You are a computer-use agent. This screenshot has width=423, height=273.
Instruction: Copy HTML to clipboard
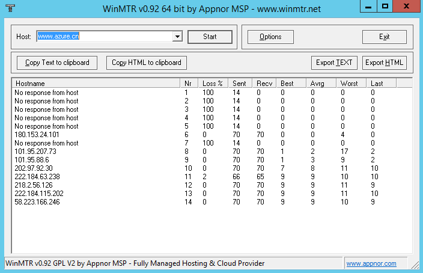(147, 63)
